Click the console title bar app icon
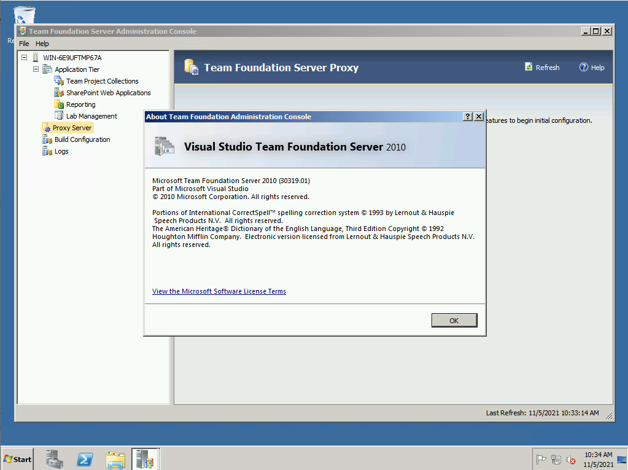The height and width of the screenshot is (470, 628). (x=22, y=31)
